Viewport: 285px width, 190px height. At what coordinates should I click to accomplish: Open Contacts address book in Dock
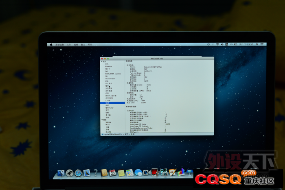[104, 173]
